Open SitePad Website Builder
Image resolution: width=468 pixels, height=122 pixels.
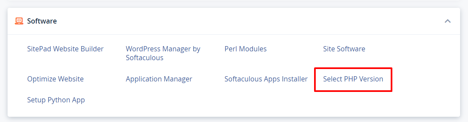point(65,49)
